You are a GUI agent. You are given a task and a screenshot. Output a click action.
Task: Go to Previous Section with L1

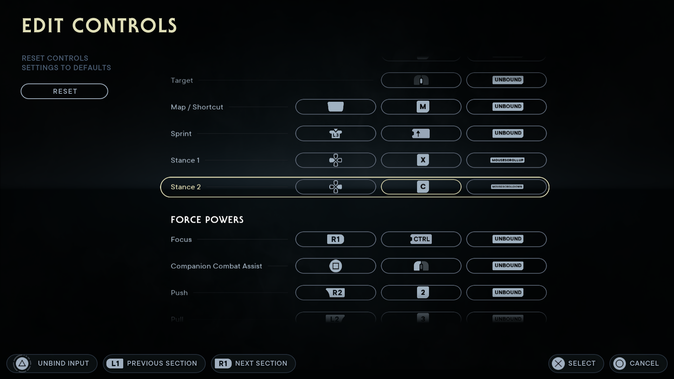pyautogui.click(x=154, y=364)
